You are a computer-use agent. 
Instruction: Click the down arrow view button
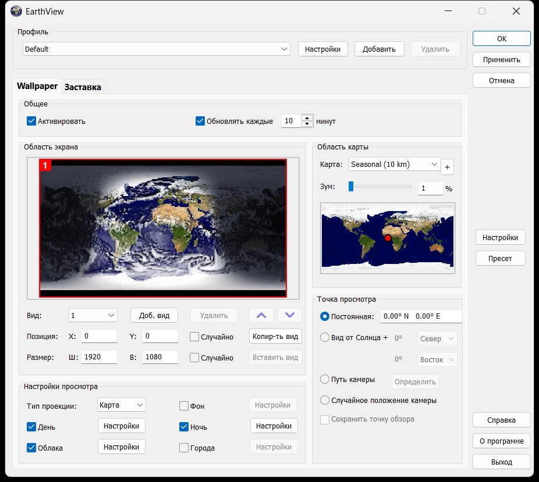(x=290, y=315)
